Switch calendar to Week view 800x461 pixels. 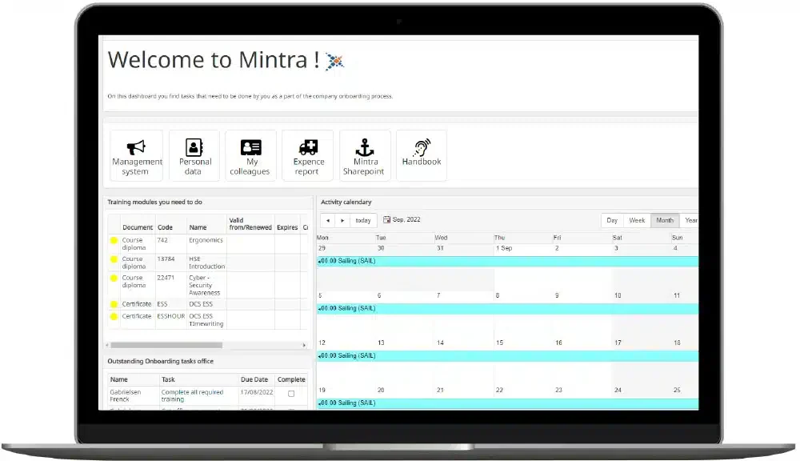pyautogui.click(x=637, y=220)
